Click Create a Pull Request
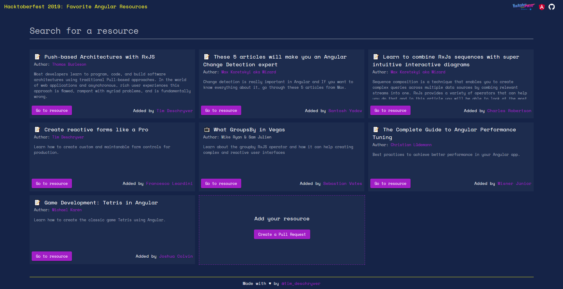The image size is (563, 289). click(x=281, y=234)
